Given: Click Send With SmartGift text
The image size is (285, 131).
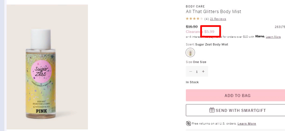Looking at the screenshot, I should pyautogui.click(x=241, y=110).
